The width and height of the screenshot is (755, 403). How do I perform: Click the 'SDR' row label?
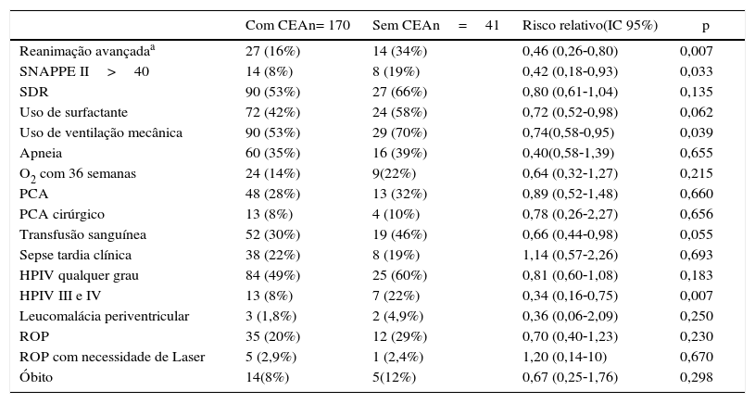click(34, 92)
